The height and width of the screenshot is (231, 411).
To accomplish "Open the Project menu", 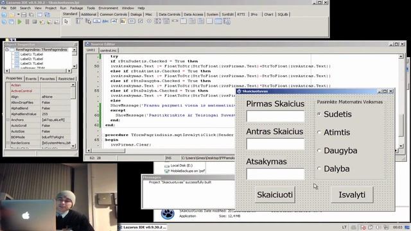I will [51, 8].
